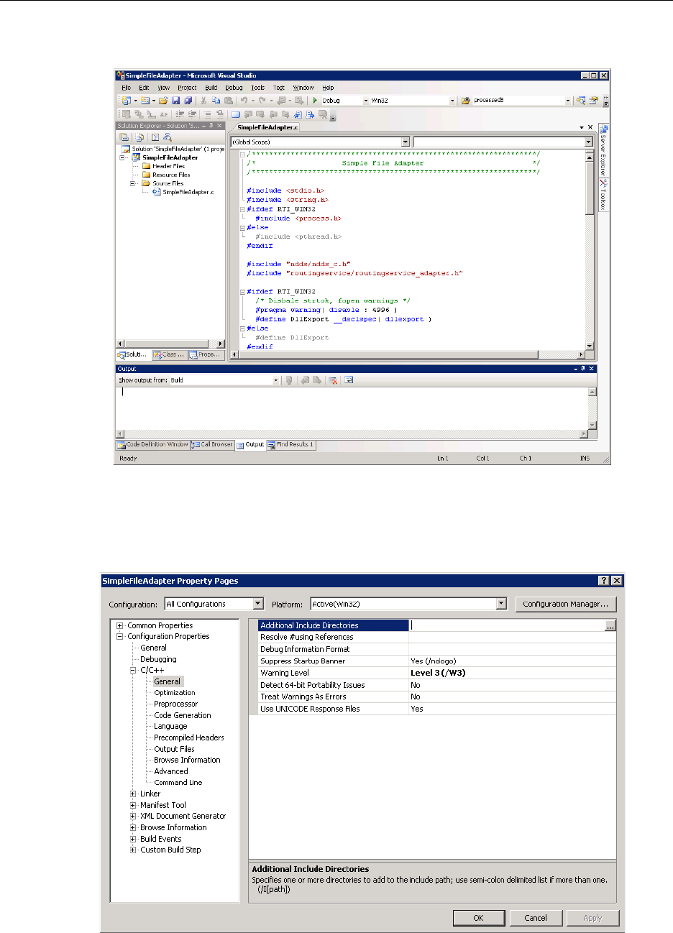Click the Save All icon
Screen dimensions: 673x933
[188, 101]
